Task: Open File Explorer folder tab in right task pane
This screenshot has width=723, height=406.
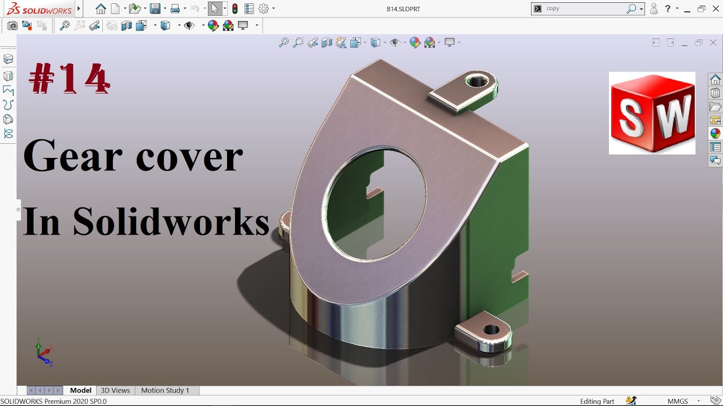Action: [715, 107]
